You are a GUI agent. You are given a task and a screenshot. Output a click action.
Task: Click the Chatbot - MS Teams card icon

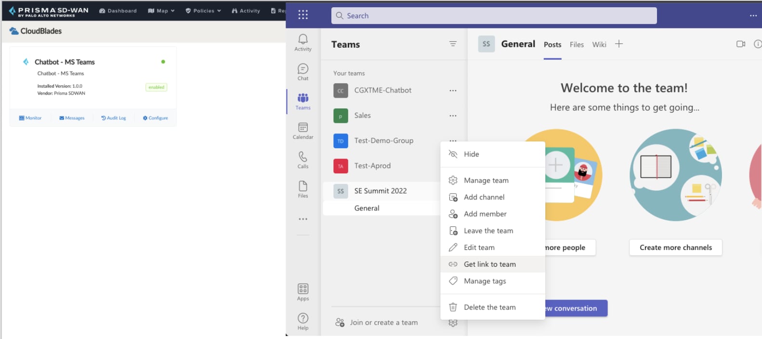click(26, 62)
